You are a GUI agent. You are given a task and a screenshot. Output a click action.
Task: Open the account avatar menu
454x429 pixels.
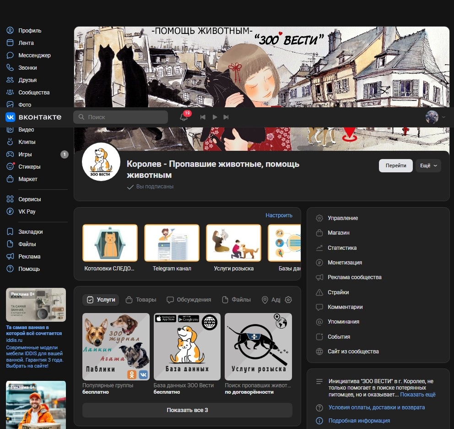click(x=435, y=117)
